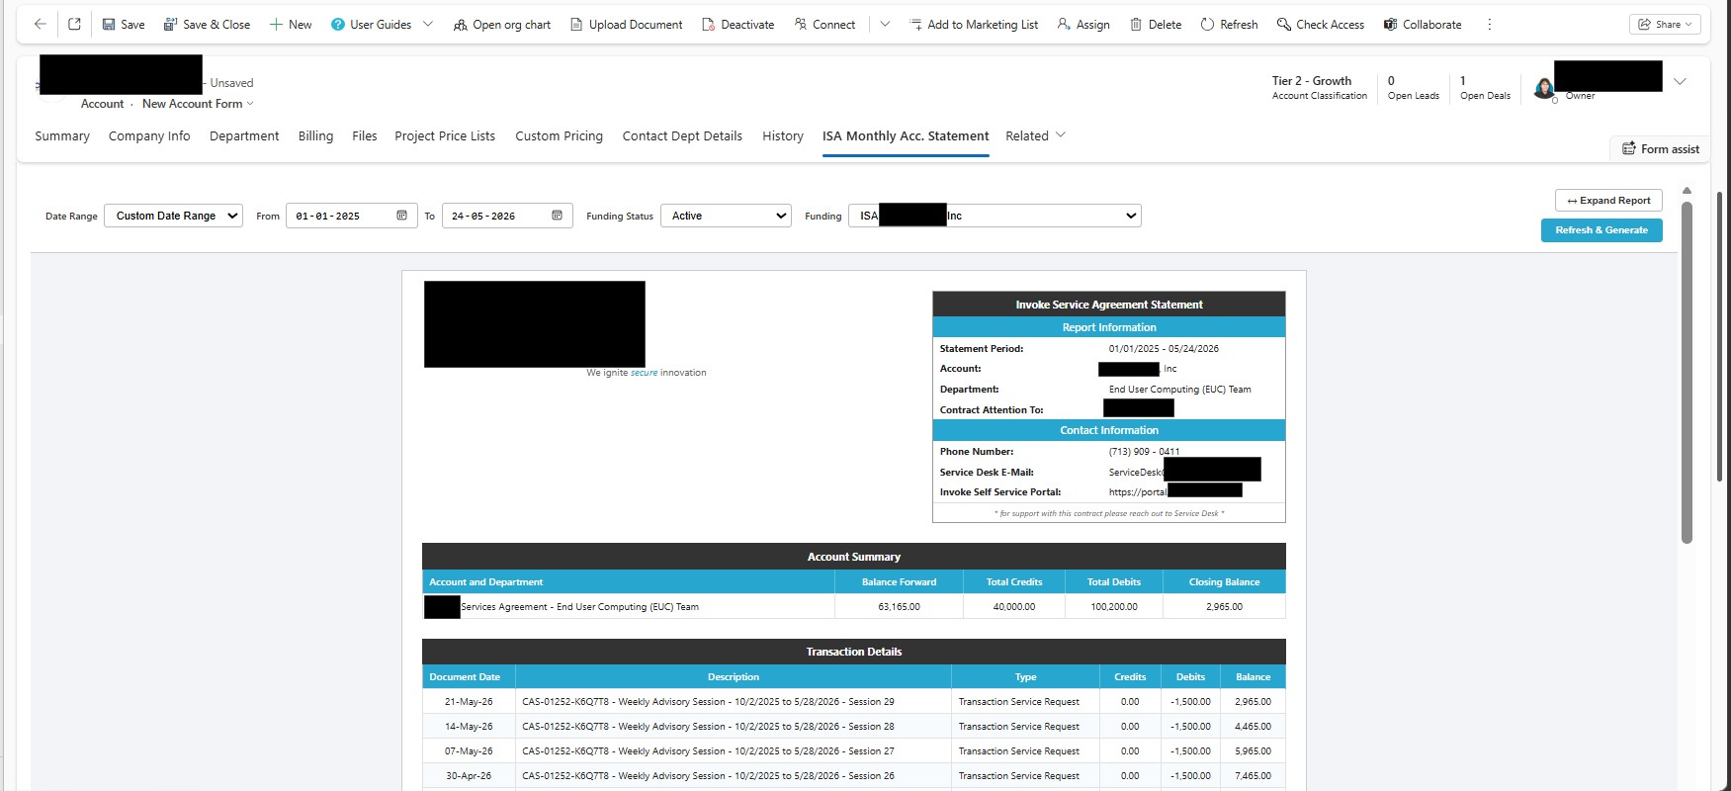1731x791 pixels.
Task: Open calendar picker for From date
Action: point(401,216)
